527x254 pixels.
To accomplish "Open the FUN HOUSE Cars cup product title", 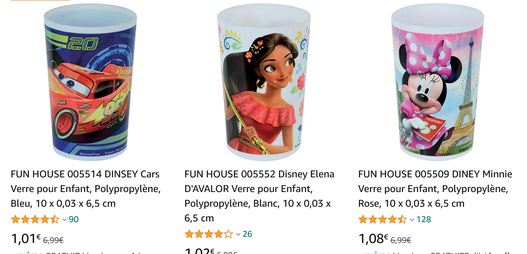I will tap(85, 188).
